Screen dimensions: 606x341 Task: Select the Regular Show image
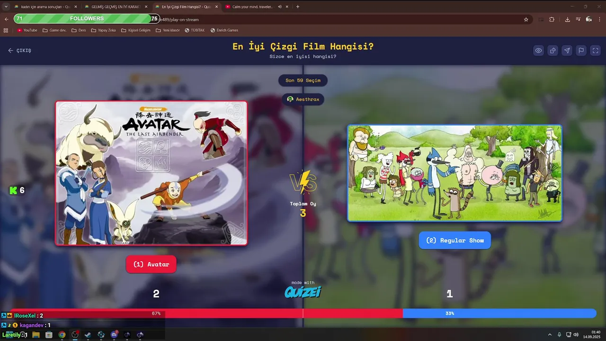point(454,173)
